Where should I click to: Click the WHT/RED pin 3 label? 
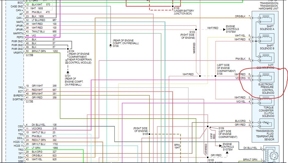[x=242, y=97]
